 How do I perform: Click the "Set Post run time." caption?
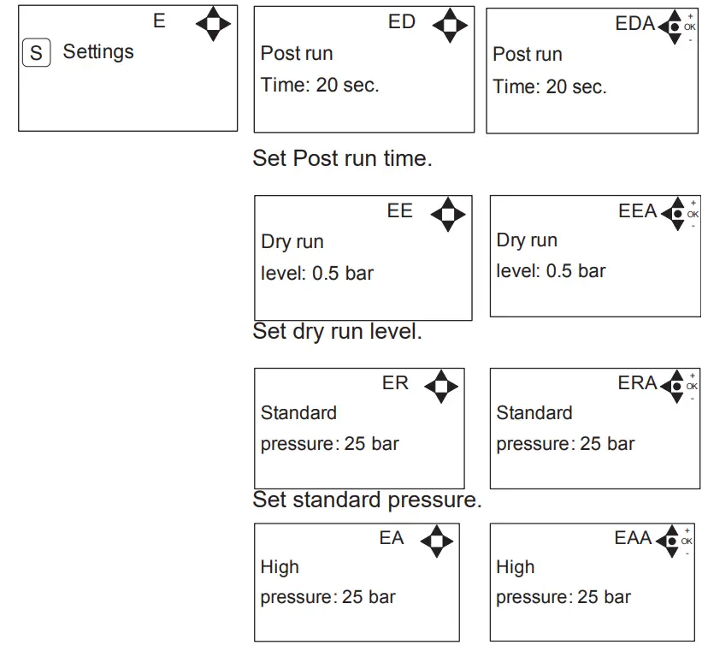342,159
